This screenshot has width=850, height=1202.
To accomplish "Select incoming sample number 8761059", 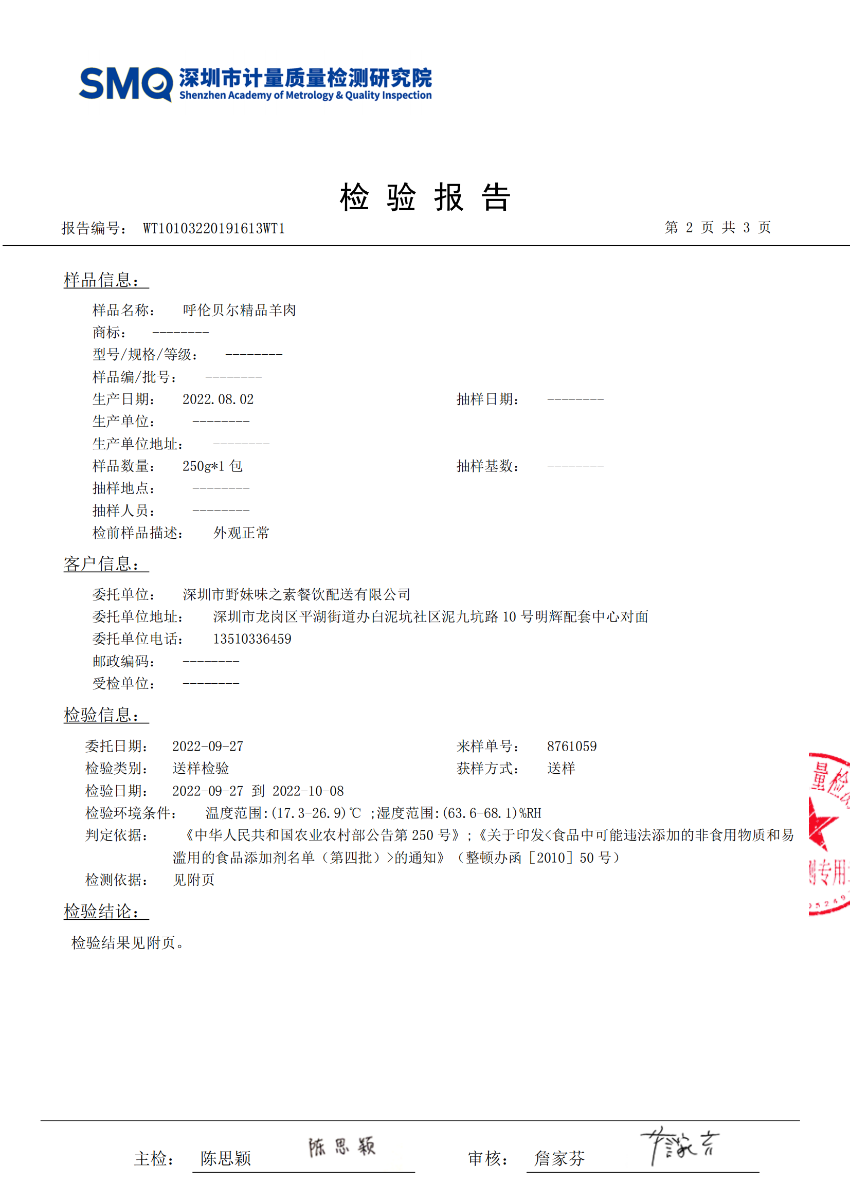I will pos(572,746).
